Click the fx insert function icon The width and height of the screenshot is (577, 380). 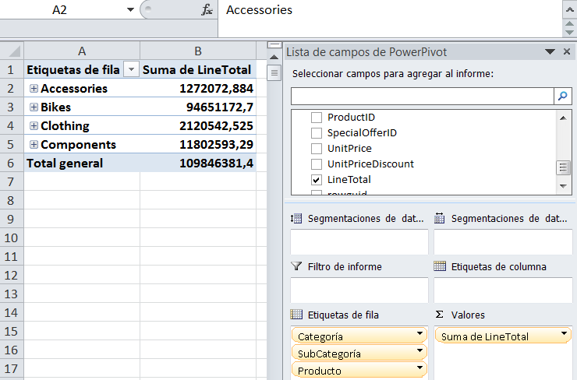click(x=207, y=10)
